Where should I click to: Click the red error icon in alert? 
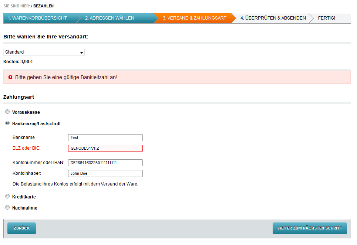[10, 78]
